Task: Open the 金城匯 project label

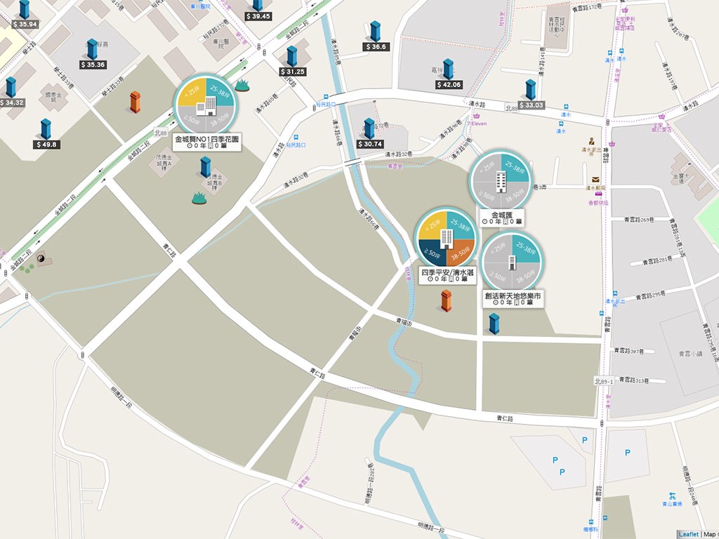Action: click(x=501, y=218)
